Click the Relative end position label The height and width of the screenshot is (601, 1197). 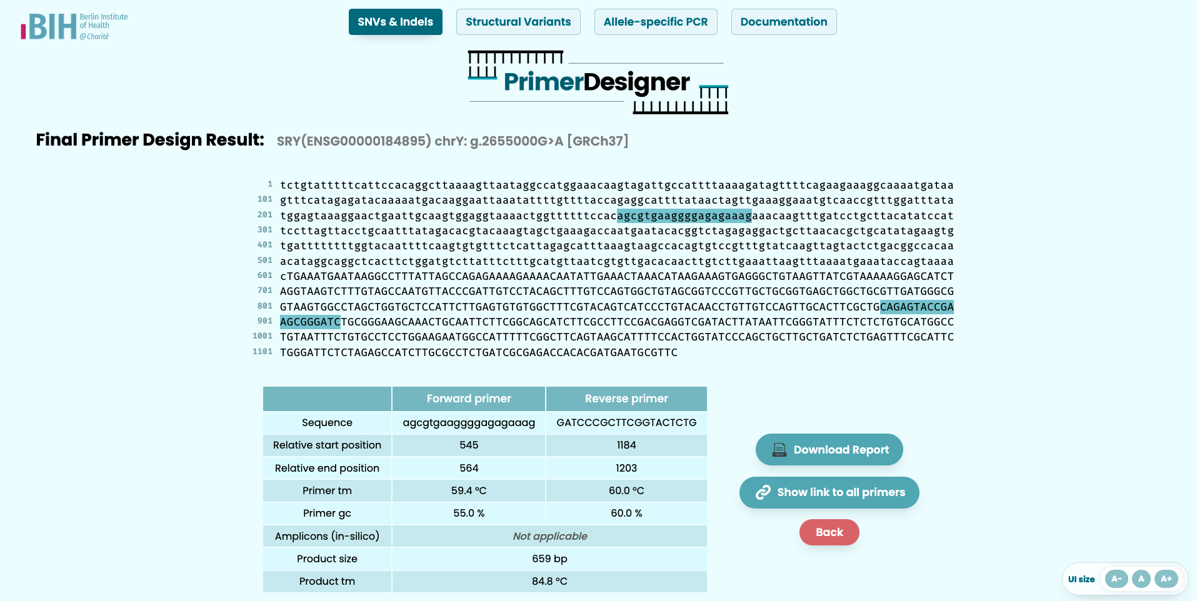click(327, 468)
